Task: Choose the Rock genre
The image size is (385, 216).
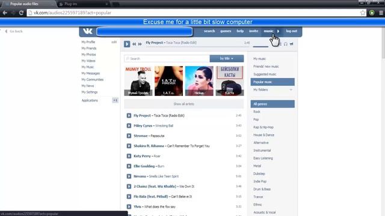Action: [257, 112]
